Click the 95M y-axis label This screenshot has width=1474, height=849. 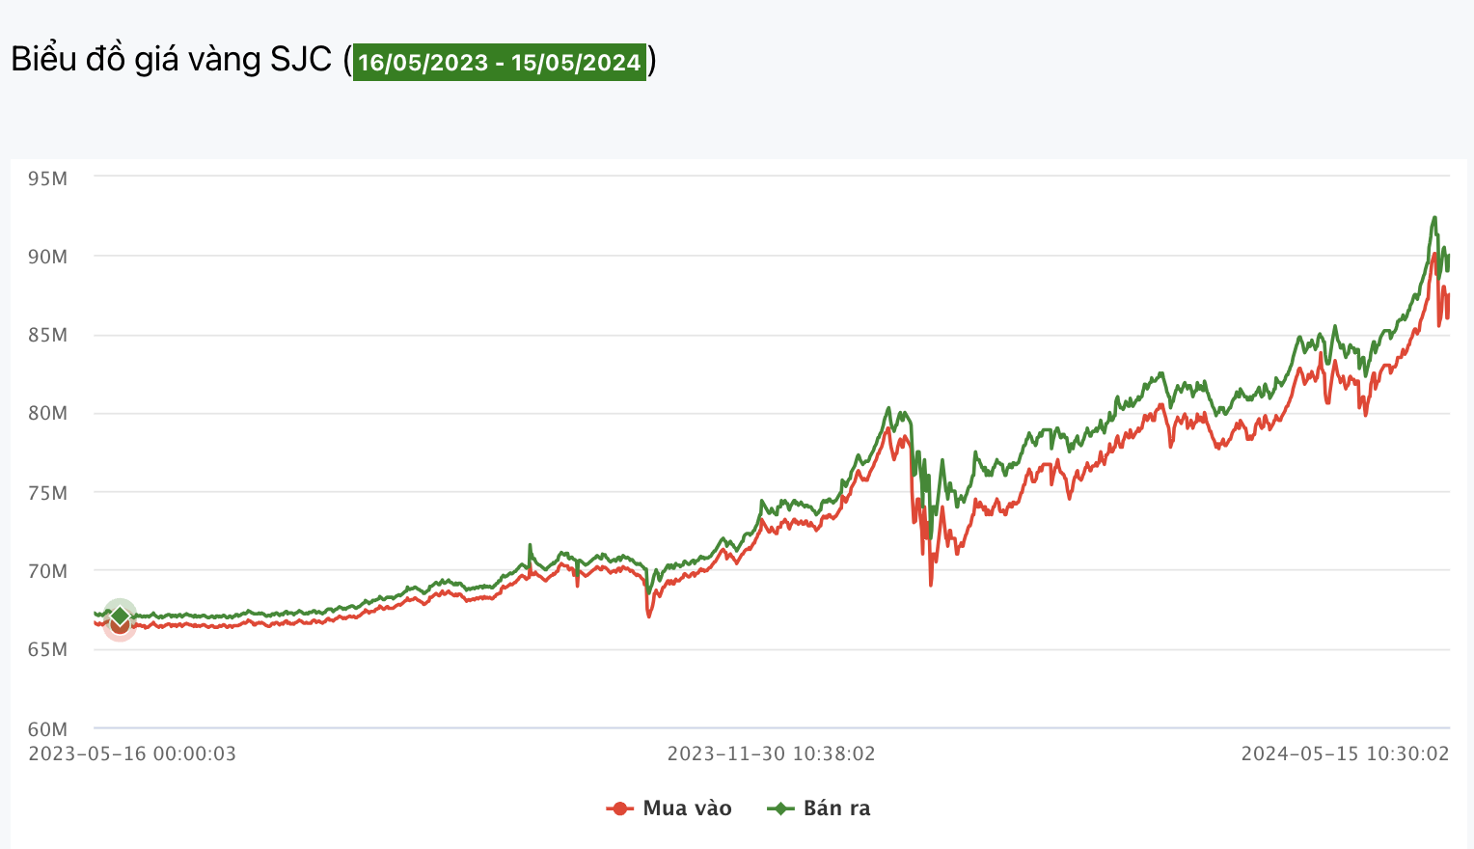(48, 178)
